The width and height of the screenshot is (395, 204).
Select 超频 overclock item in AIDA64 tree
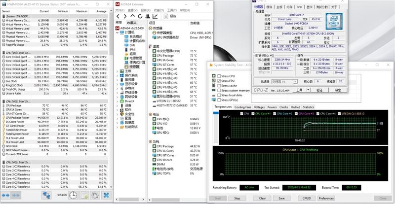(x=130, y=54)
